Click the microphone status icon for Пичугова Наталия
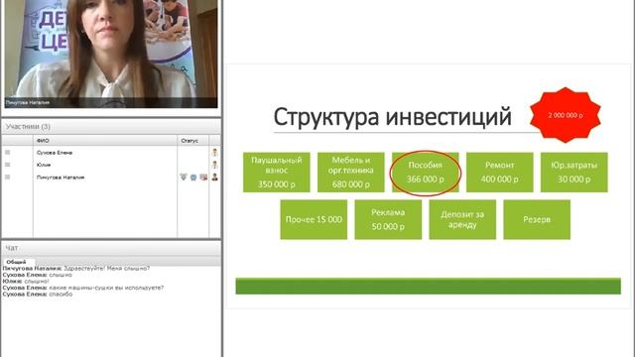This screenshot has width=635, height=357. tap(183, 177)
